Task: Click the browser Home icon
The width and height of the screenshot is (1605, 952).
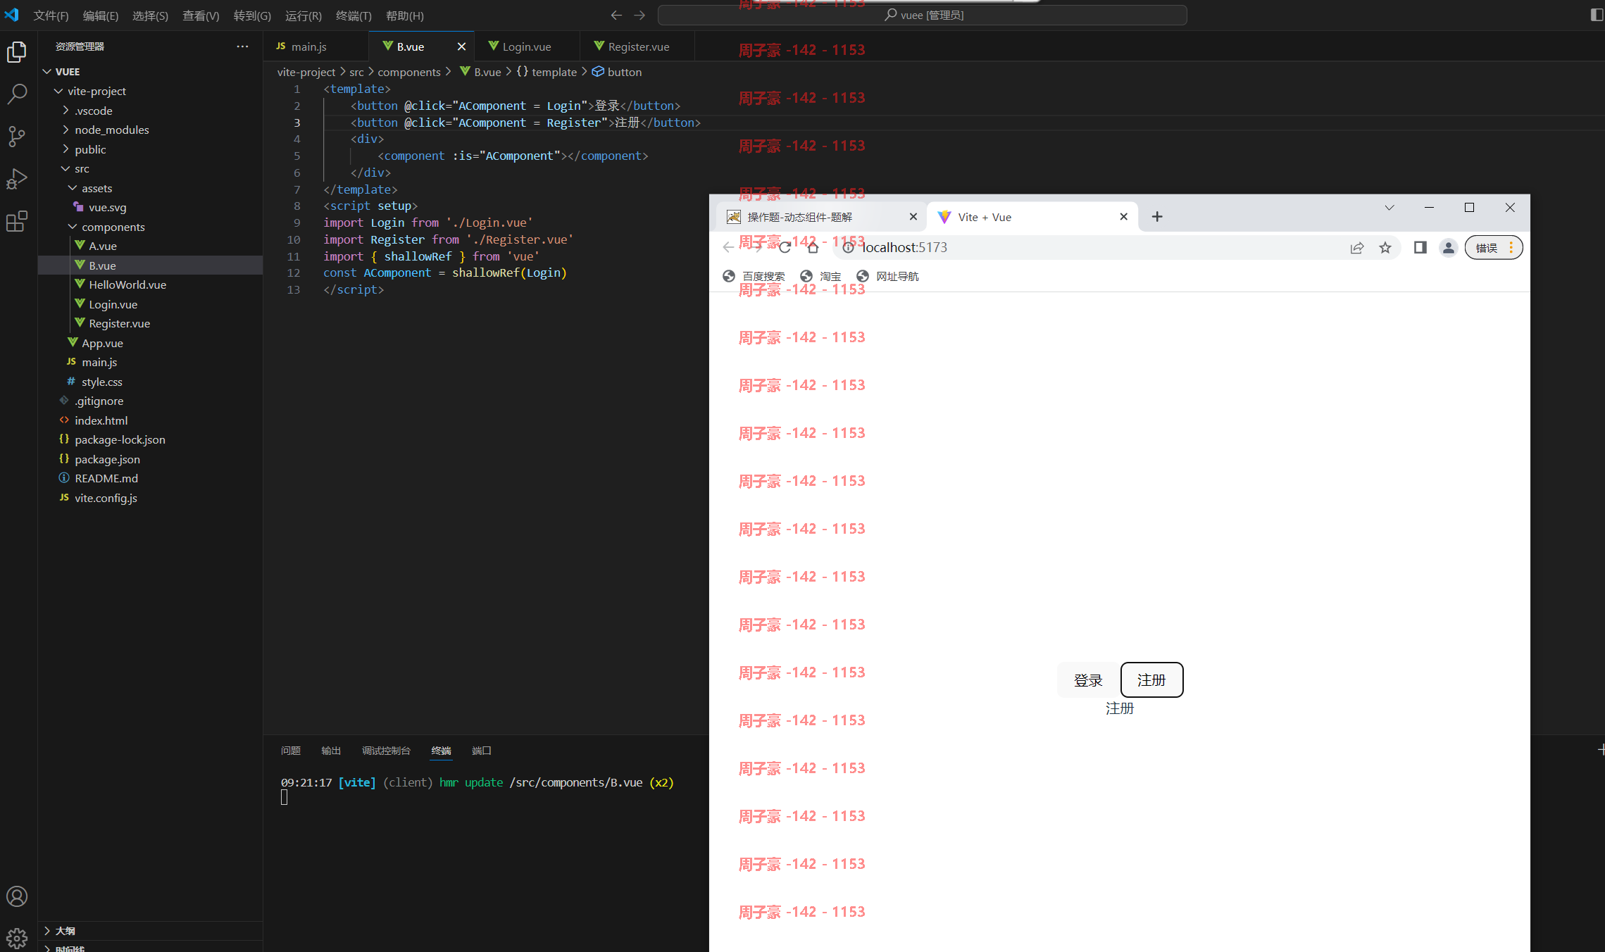Action: (x=813, y=247)
